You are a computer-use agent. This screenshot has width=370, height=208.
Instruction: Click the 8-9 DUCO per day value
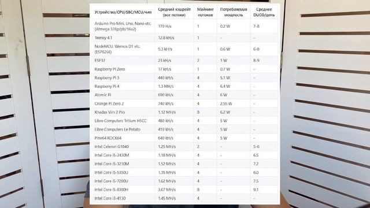click(256, 60)
